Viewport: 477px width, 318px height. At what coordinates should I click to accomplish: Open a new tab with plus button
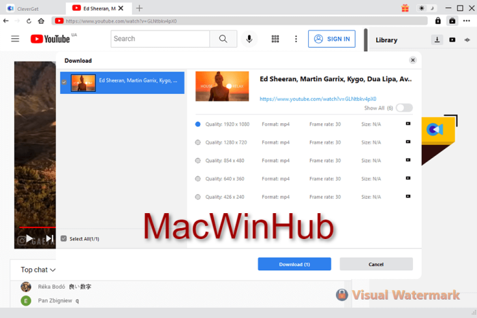pos(139,8)
